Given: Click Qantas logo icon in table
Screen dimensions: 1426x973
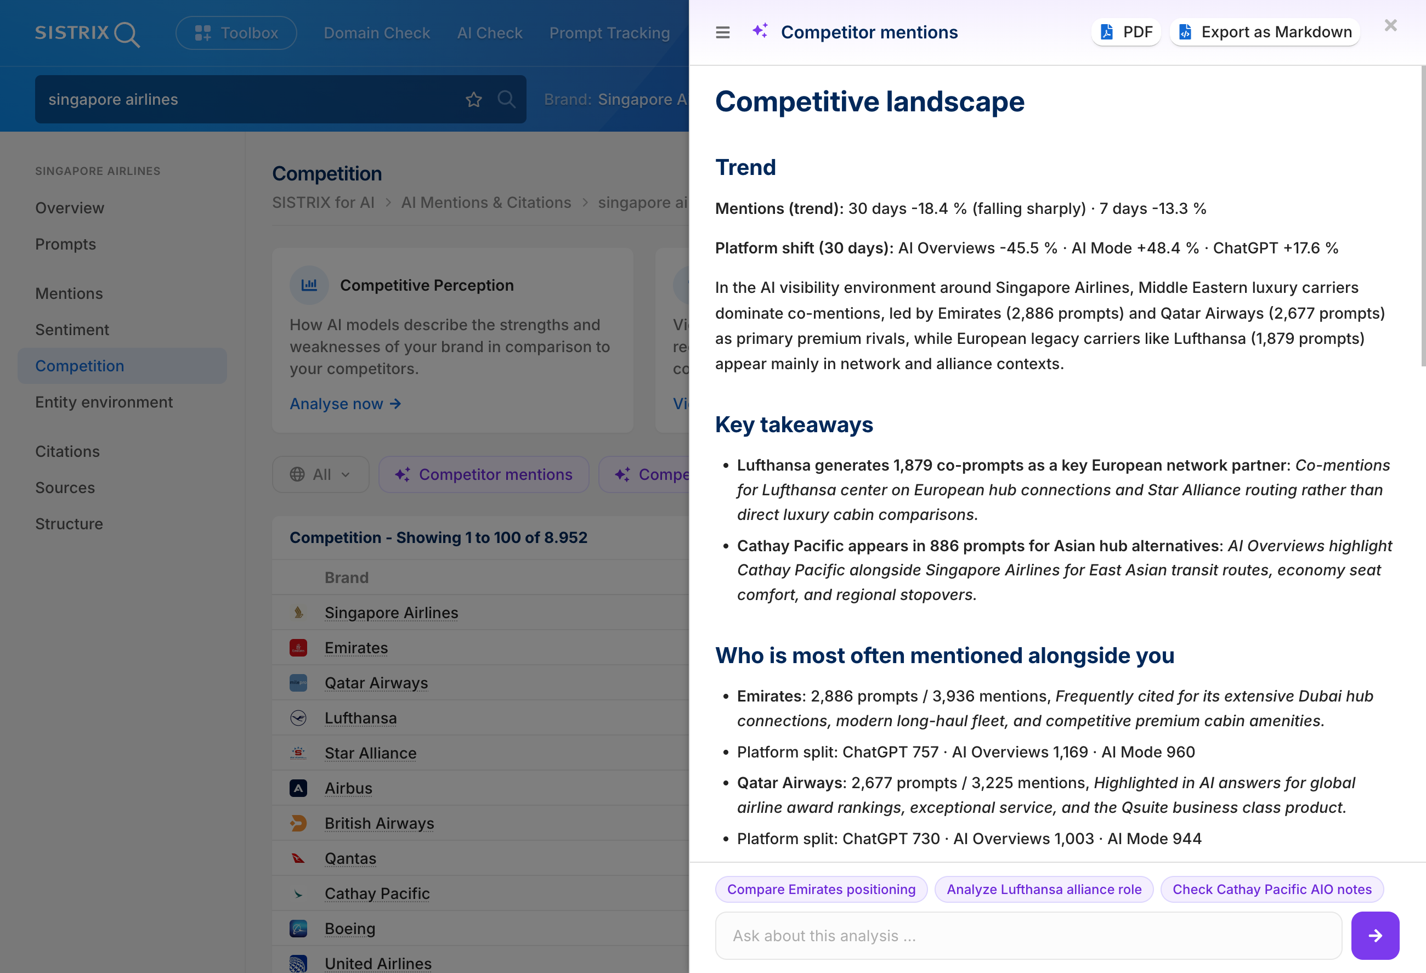Looking at the screenshot, I should click(x=298, y=858).
